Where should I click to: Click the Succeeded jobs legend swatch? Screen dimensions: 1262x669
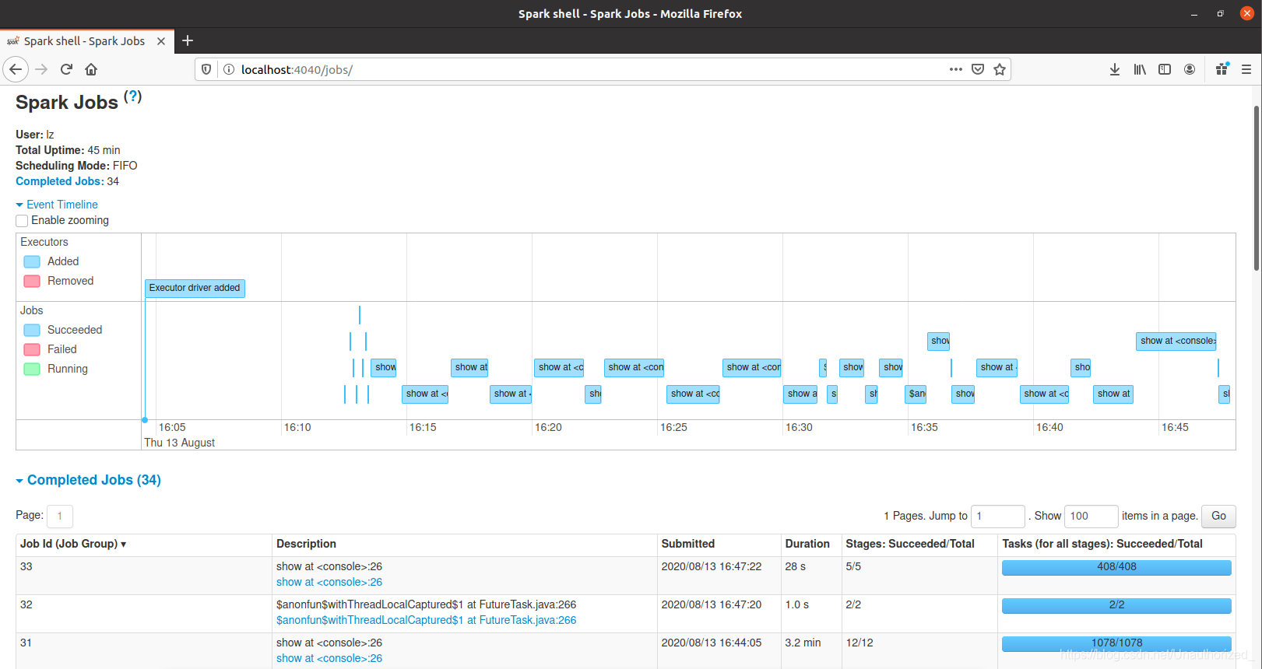pos(32,330)
